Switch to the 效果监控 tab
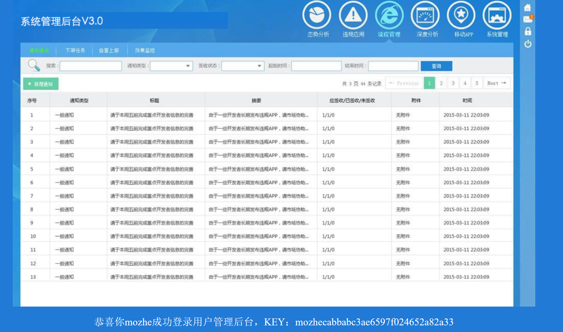Image resolution: width=563 pixels, height=332 pixels. click(x=145, y=50)
